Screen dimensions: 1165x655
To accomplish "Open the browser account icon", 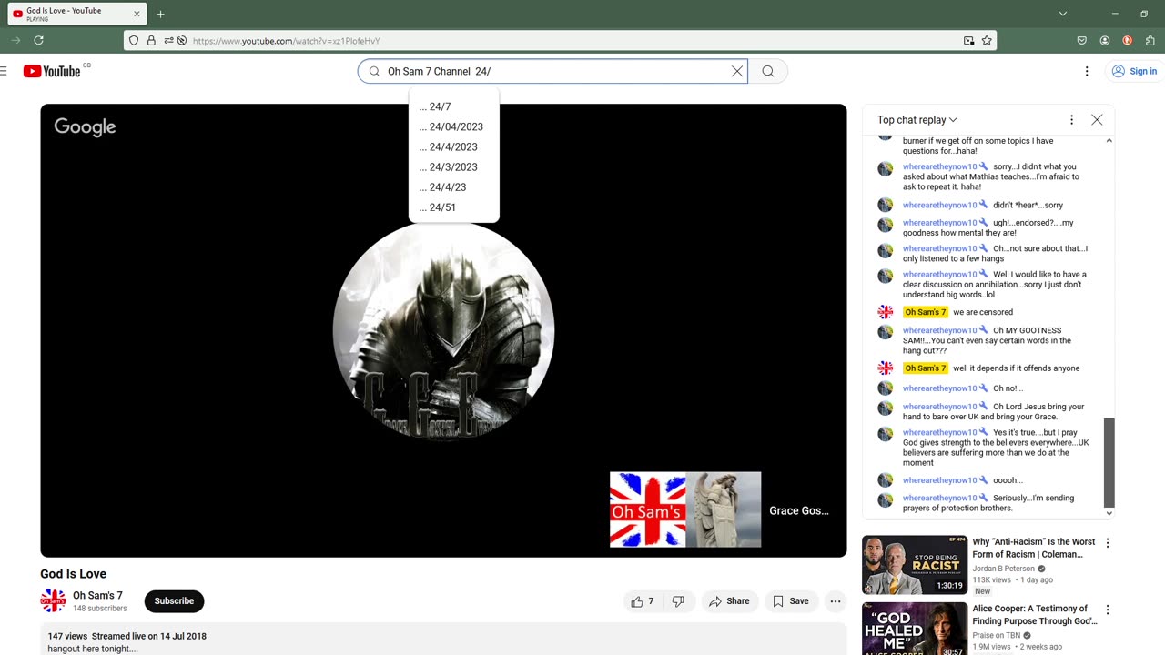I will [1104, 40].
